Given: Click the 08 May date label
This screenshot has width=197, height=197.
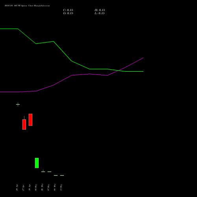Looking at the screenshot, I should click(x=55, y=188).
